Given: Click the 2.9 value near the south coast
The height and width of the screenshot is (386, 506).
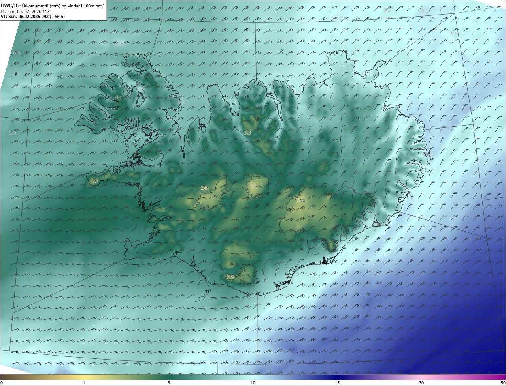Looking at the screenshot, I should coord(230,277).
